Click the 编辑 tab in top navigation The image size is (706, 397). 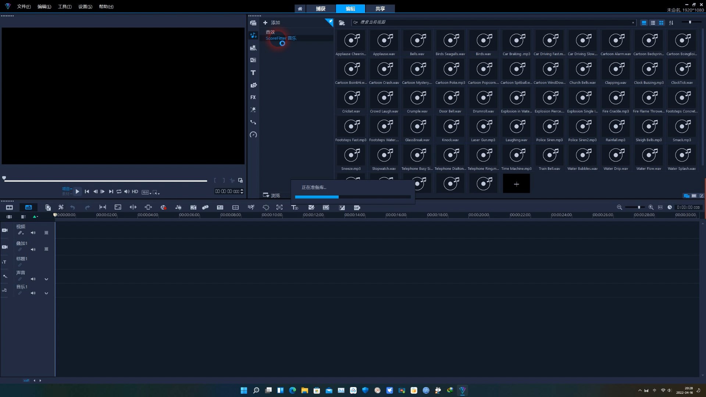[x=350, y=8]
